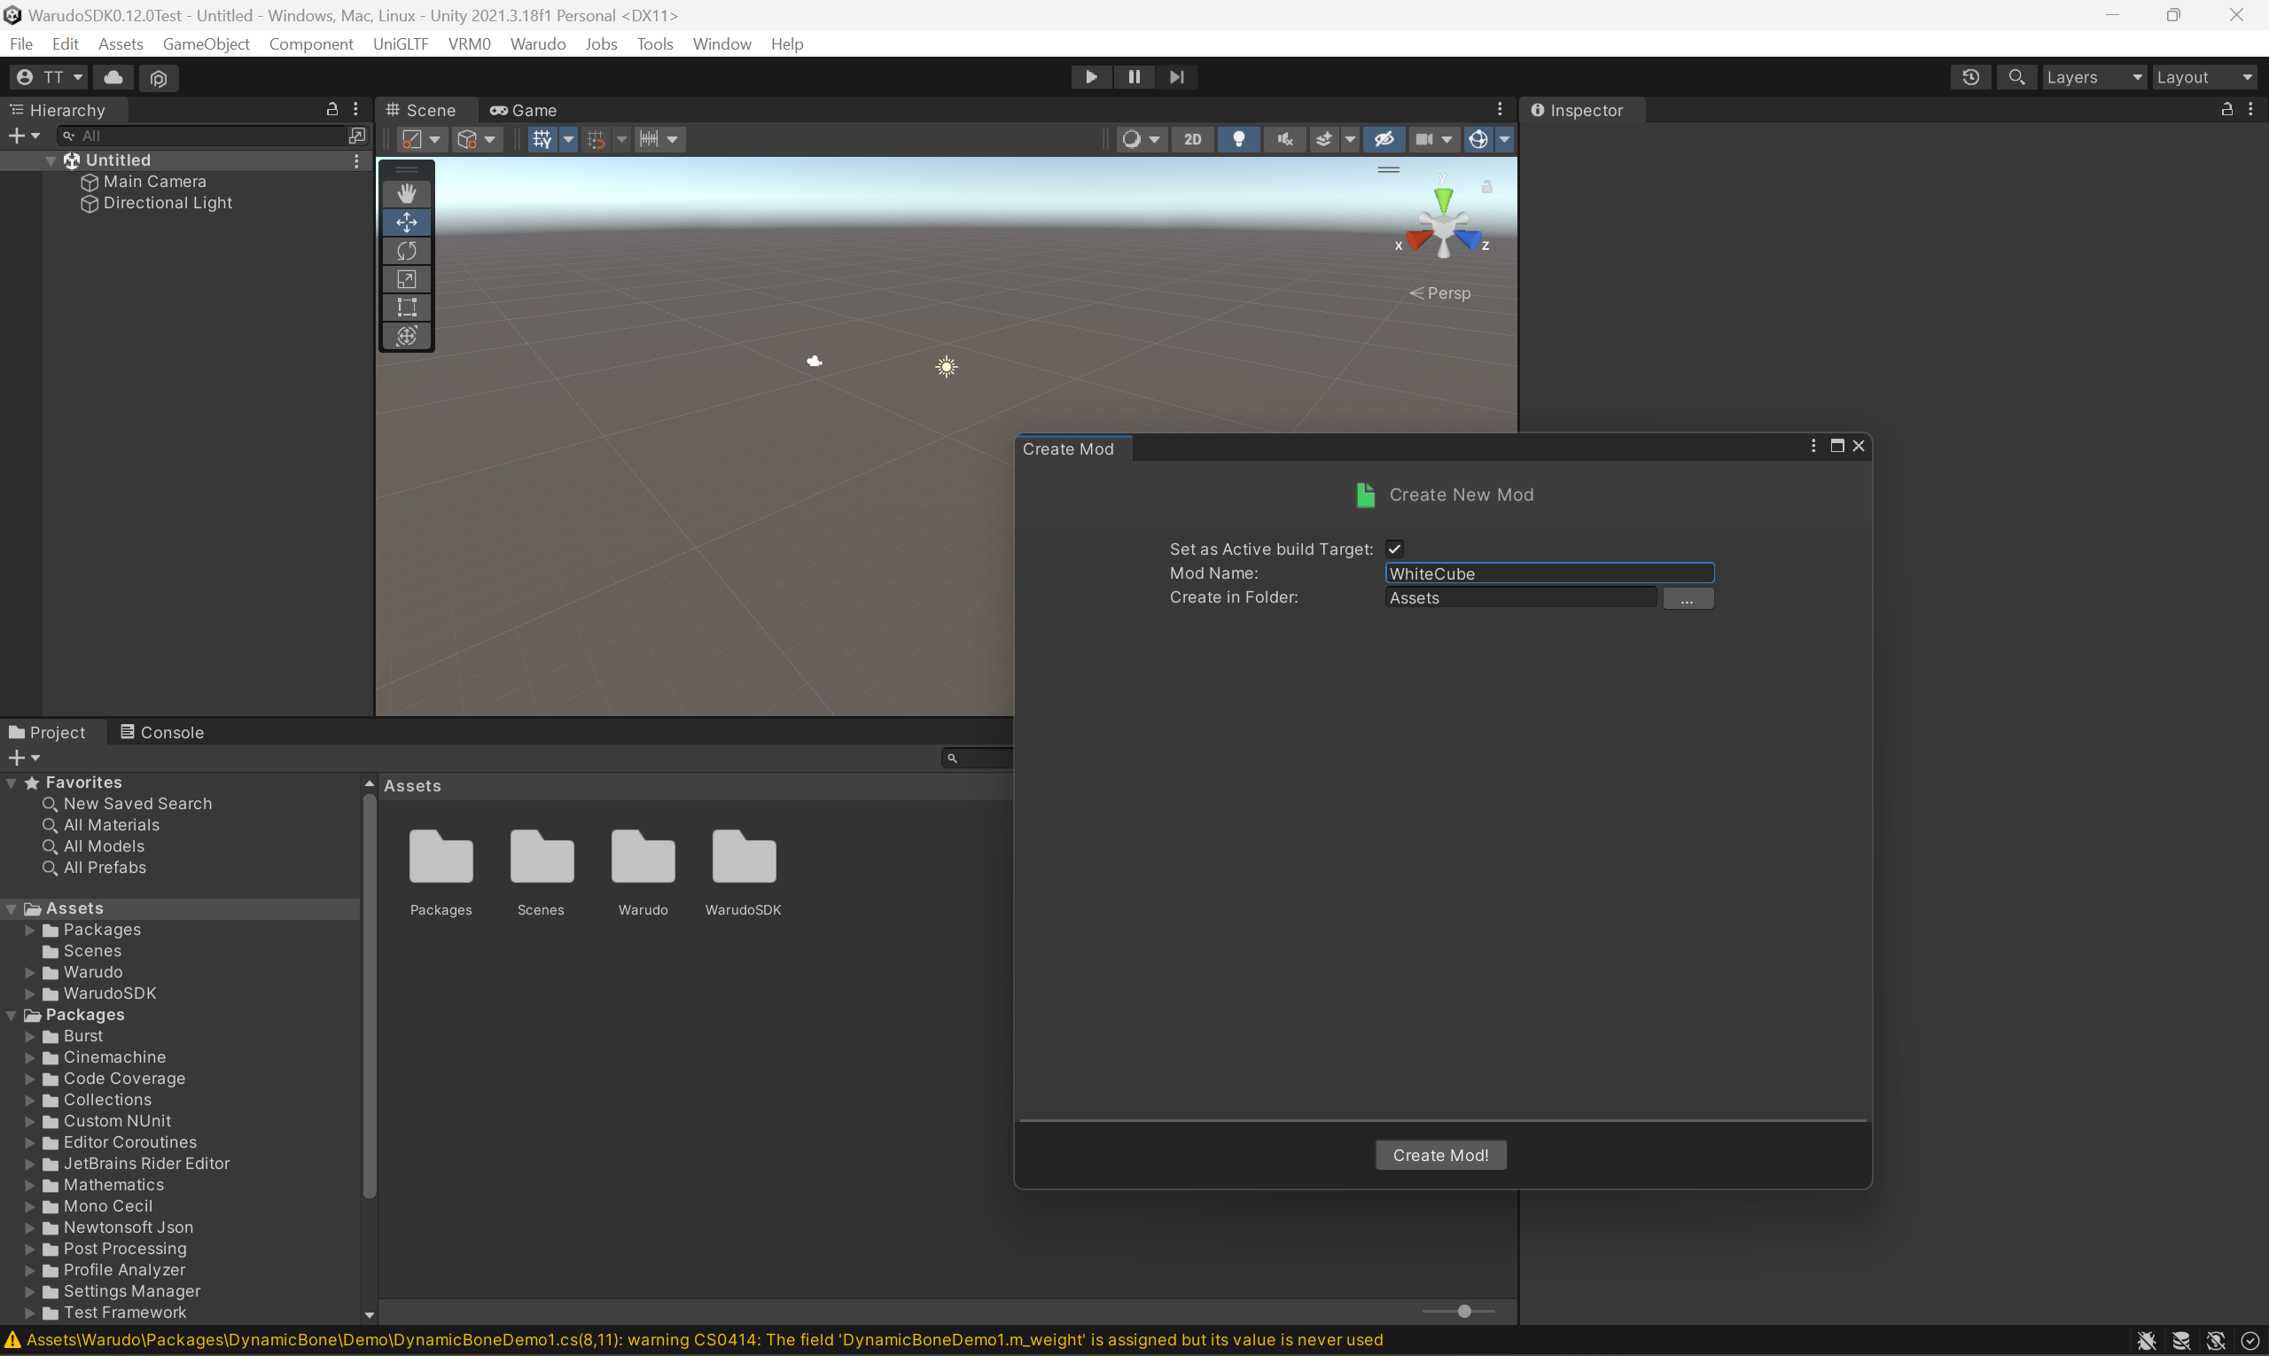Lock the Inspector panel

pos(2227,110)
